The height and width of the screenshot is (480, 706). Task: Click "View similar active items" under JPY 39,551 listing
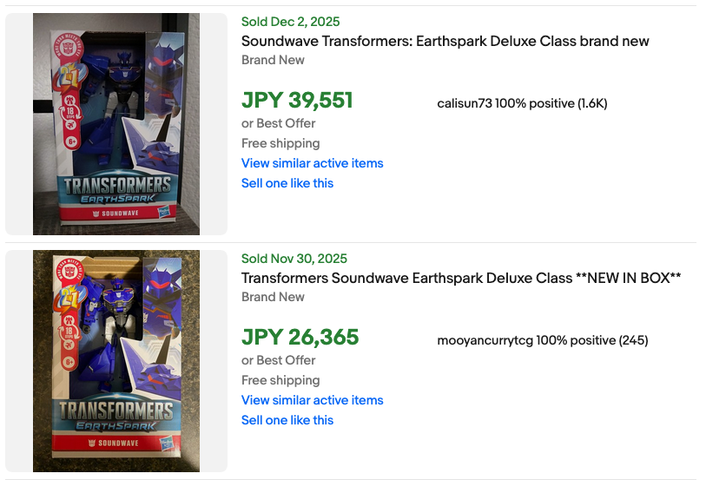(312, 163)
